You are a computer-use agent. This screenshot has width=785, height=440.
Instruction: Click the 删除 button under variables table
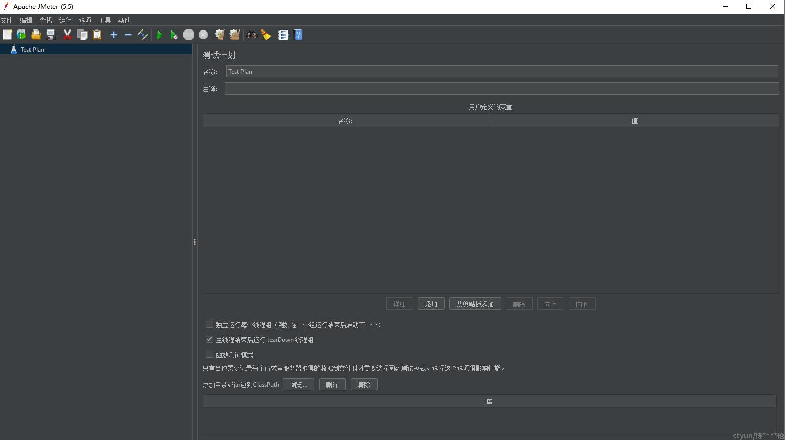519,304
